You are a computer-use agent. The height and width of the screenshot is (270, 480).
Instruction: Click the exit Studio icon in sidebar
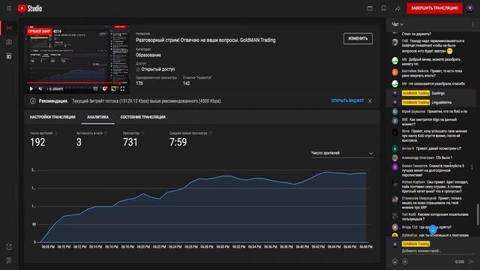pyautogui.click(x=9, y=247)
